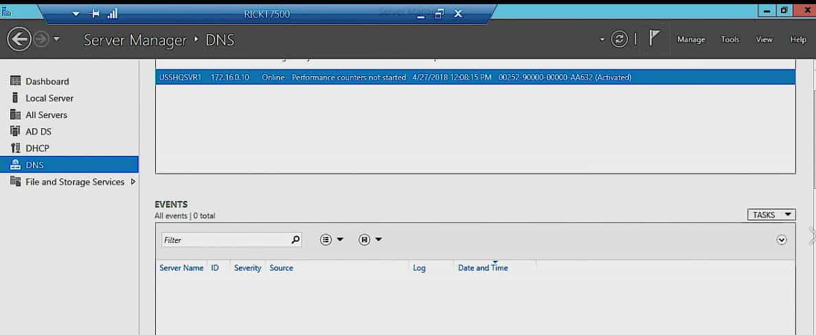Click the DNS icon in the sidebar
The height and width of the screenshot is (335, 816).
15,165
